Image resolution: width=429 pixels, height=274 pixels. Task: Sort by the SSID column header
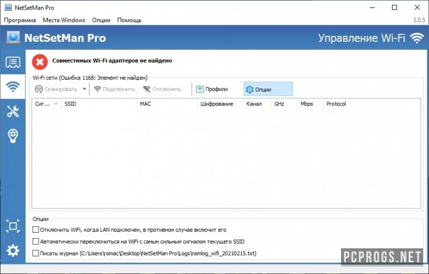coord(99,104)
